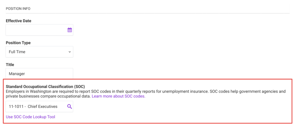Click the SOC description paragraph about Washington employers
294x125 pixels.
[x=146, y=94]
